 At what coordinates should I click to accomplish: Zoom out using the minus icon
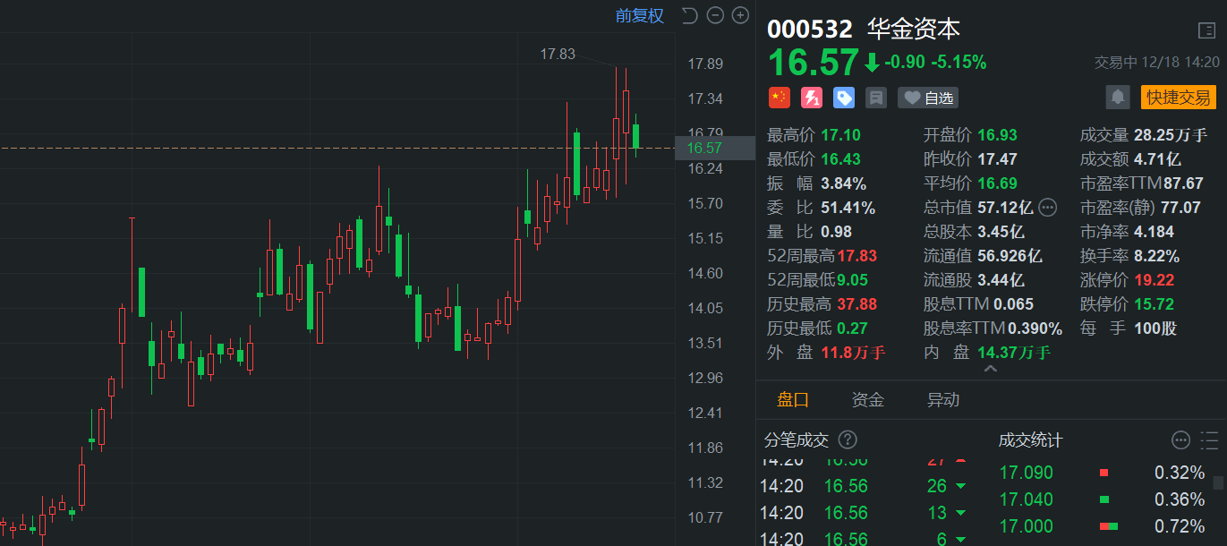pos(714,15)
